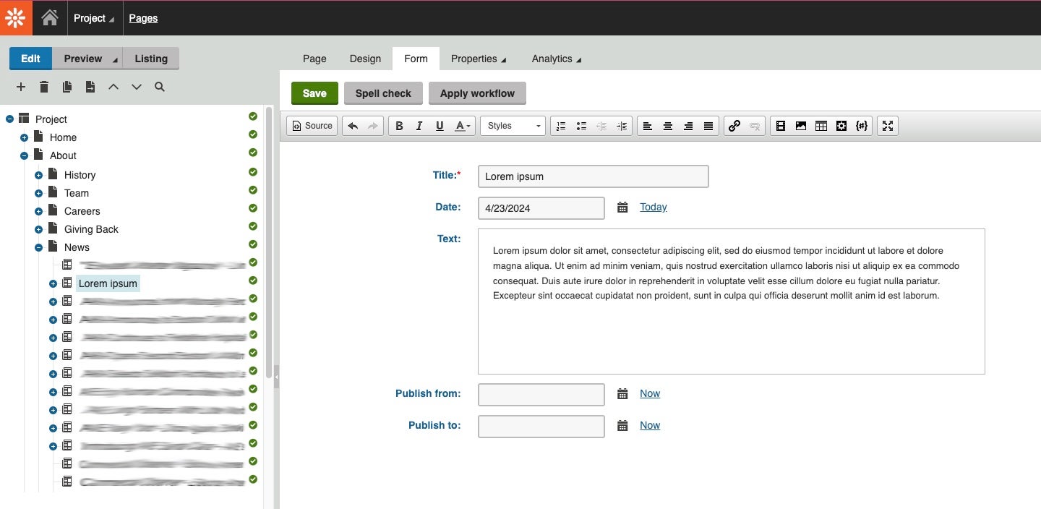Image resolution: width=1041 pixels, height=509 pixels.
Task: Toggle bold formatting
Action: [398, 126]
